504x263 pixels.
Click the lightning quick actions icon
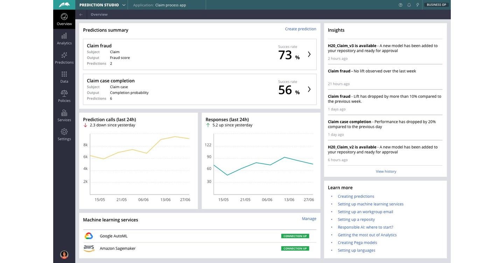click(x=417, y=5)
